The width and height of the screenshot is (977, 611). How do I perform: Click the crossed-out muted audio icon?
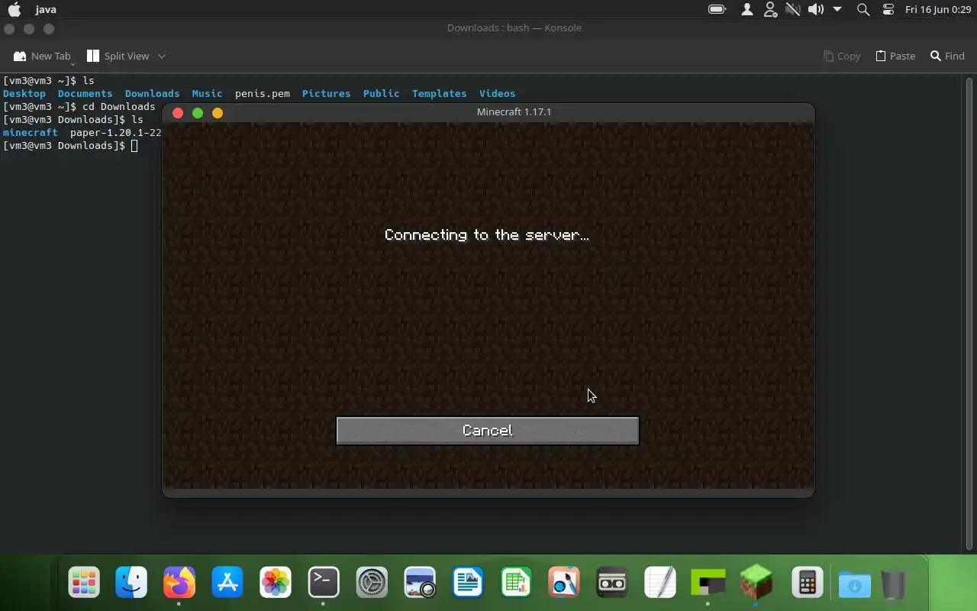coord(793,9)
